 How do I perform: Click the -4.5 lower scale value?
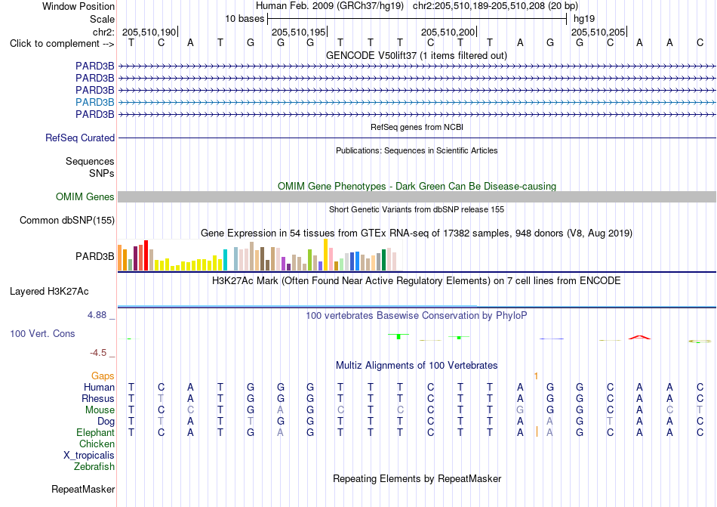coord(98,353)
